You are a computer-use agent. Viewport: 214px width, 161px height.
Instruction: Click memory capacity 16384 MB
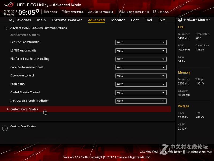tap(184, 95)
